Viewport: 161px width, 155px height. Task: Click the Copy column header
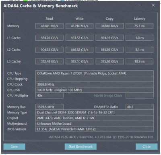(109, 19)
